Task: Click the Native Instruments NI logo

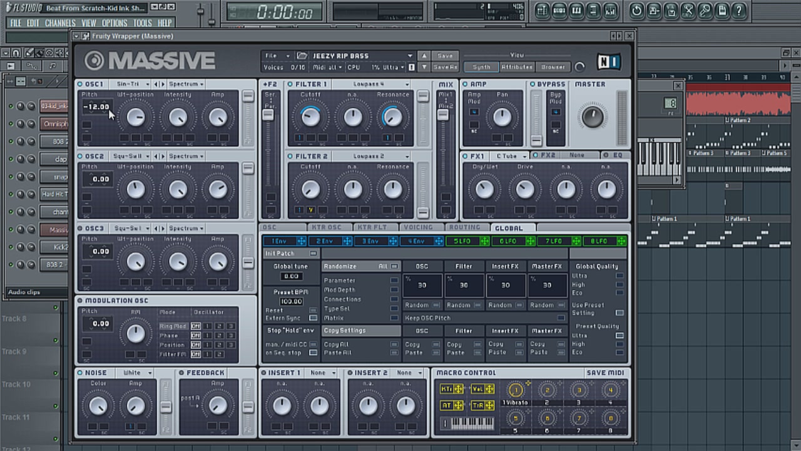Action: point(608,61)
